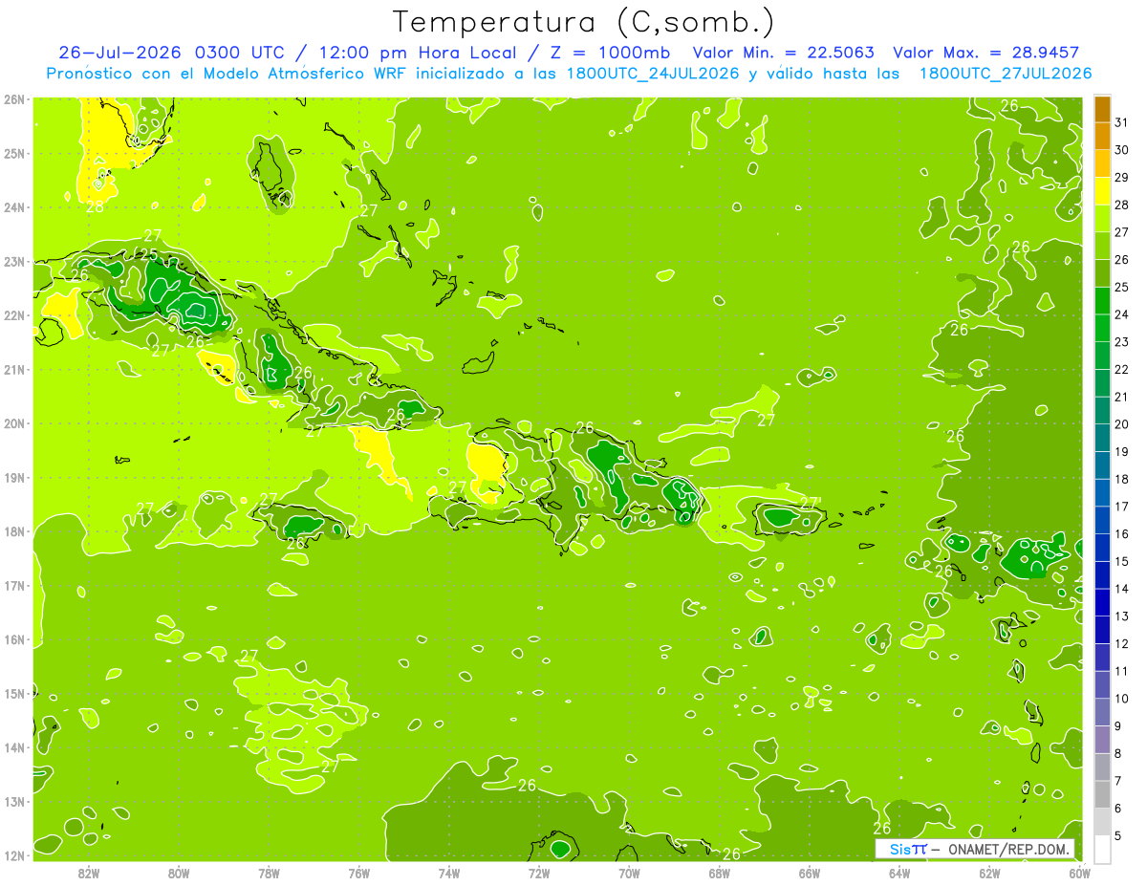The height and width of the screenshot is (886, 1147).
Task: Click the SisTT ONAMET/REP.DOM. logo box
Action: [975, 849]
